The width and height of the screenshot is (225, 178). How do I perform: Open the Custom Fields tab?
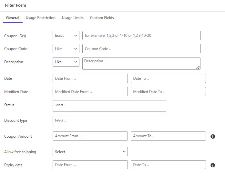(102, 18)
